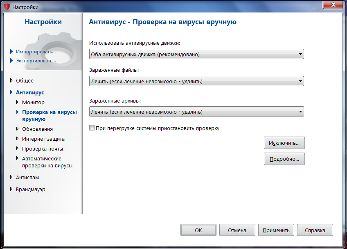
Task: Select Монитор in the settings tree
Action: (x=33, y=102)
